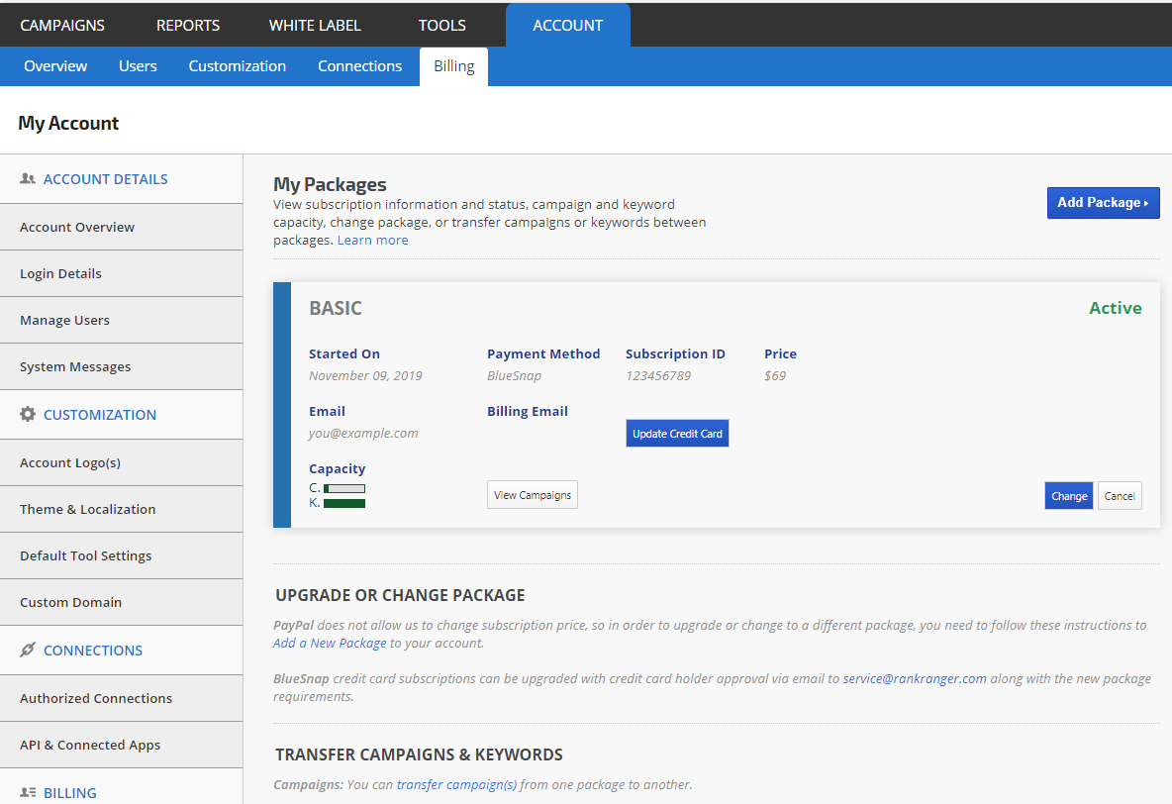The image size is (1172, 804).
Task: Click the View Campaigns button
Action: click(532, 495)
